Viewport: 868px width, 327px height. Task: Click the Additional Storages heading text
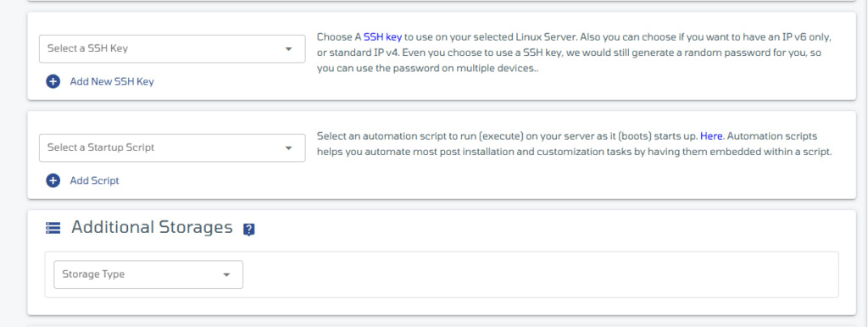click(x=153, y=227)
